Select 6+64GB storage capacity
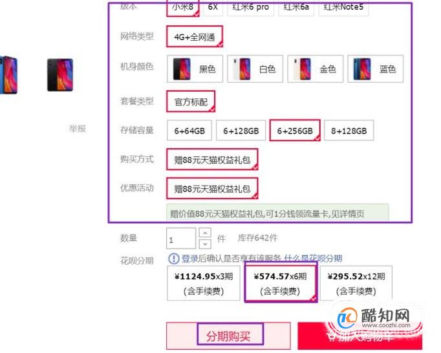 pos(189,131)
